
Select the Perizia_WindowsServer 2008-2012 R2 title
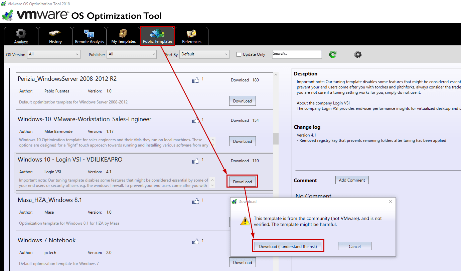pyautogui.click(x=67, y=79)
